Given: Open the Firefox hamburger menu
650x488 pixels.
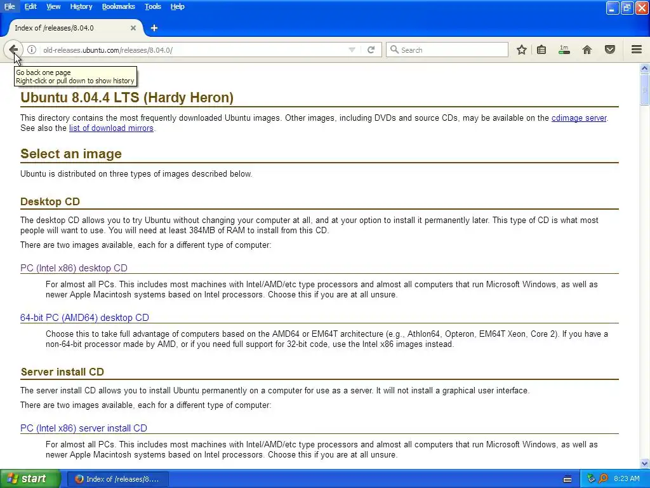Looking at the screenshot, I should tap(637, 50).
